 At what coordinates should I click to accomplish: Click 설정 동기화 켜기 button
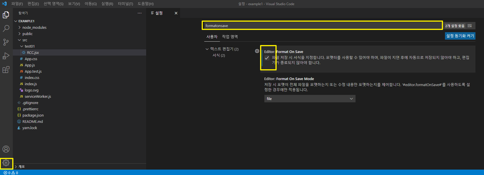tap(460, 36)
